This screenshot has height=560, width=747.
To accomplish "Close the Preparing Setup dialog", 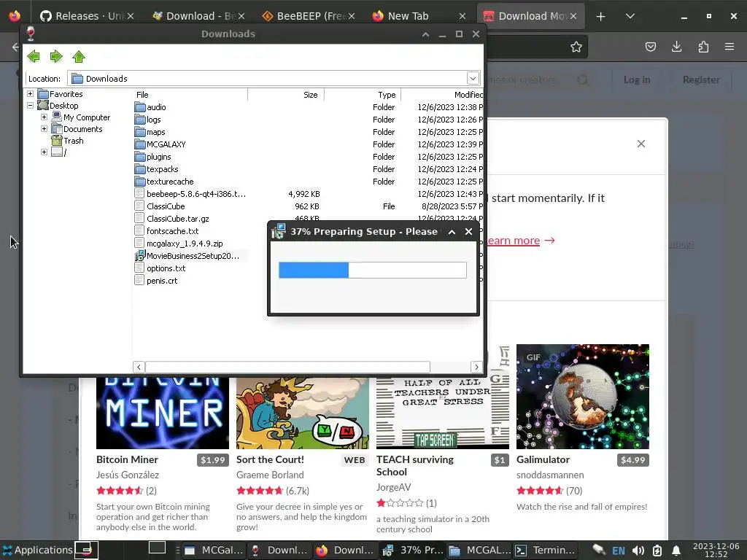I will click(469, 231).
